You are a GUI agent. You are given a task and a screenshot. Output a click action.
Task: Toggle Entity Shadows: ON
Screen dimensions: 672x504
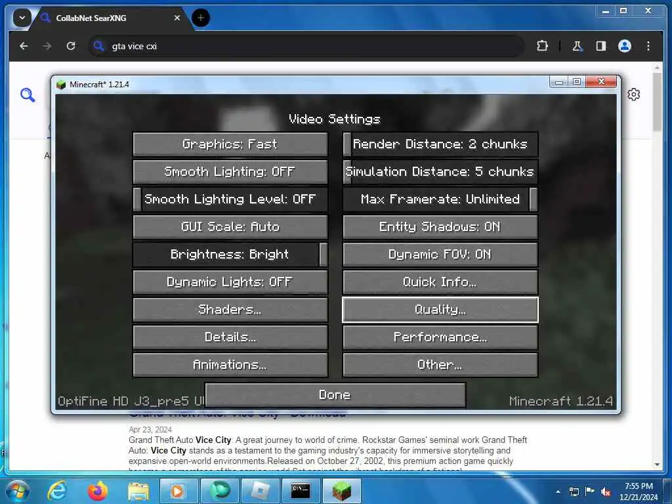[440, 226]
